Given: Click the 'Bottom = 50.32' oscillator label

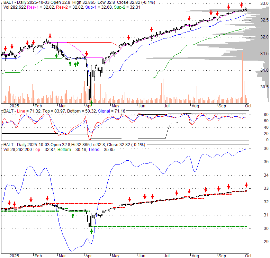Looking at the screenshot, I should [81, 111].
